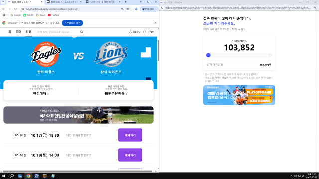Viewport: 319px width, 179px height.
Task: Open the 홈 menu on Interpark
Action: coord(10,32)
